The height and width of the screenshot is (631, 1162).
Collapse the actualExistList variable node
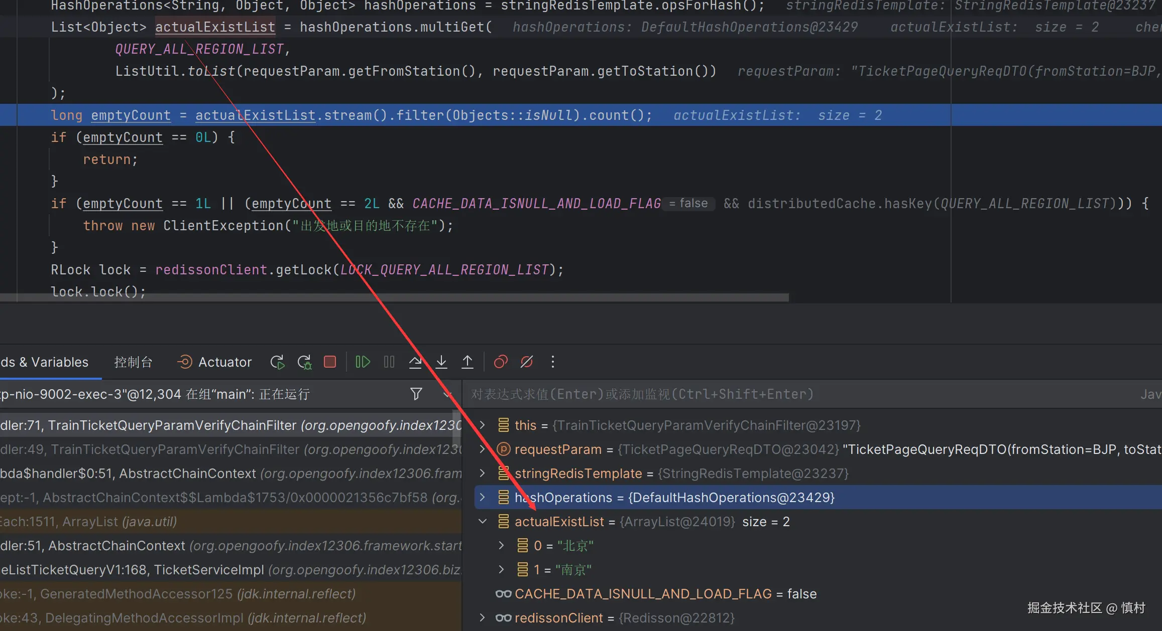coord(483,522)
